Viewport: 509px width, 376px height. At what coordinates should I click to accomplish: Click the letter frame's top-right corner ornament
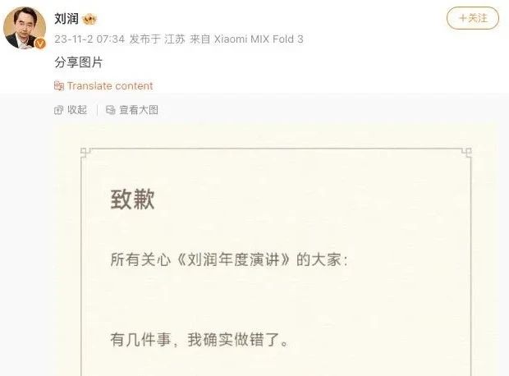coord(466,152)
